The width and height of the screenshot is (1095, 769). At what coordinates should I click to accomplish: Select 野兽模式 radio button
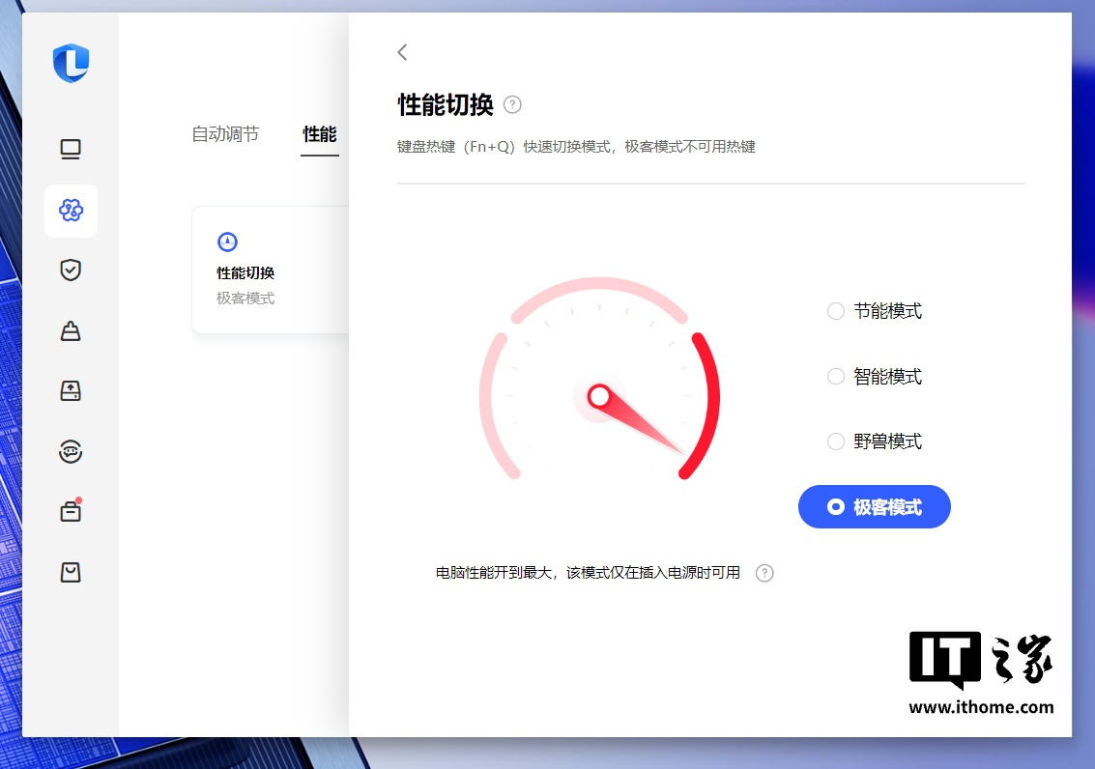(835, 441)
